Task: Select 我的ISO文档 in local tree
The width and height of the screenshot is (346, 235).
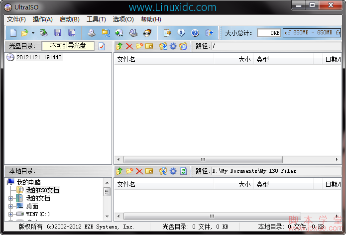Action: (x=43, y=190)
